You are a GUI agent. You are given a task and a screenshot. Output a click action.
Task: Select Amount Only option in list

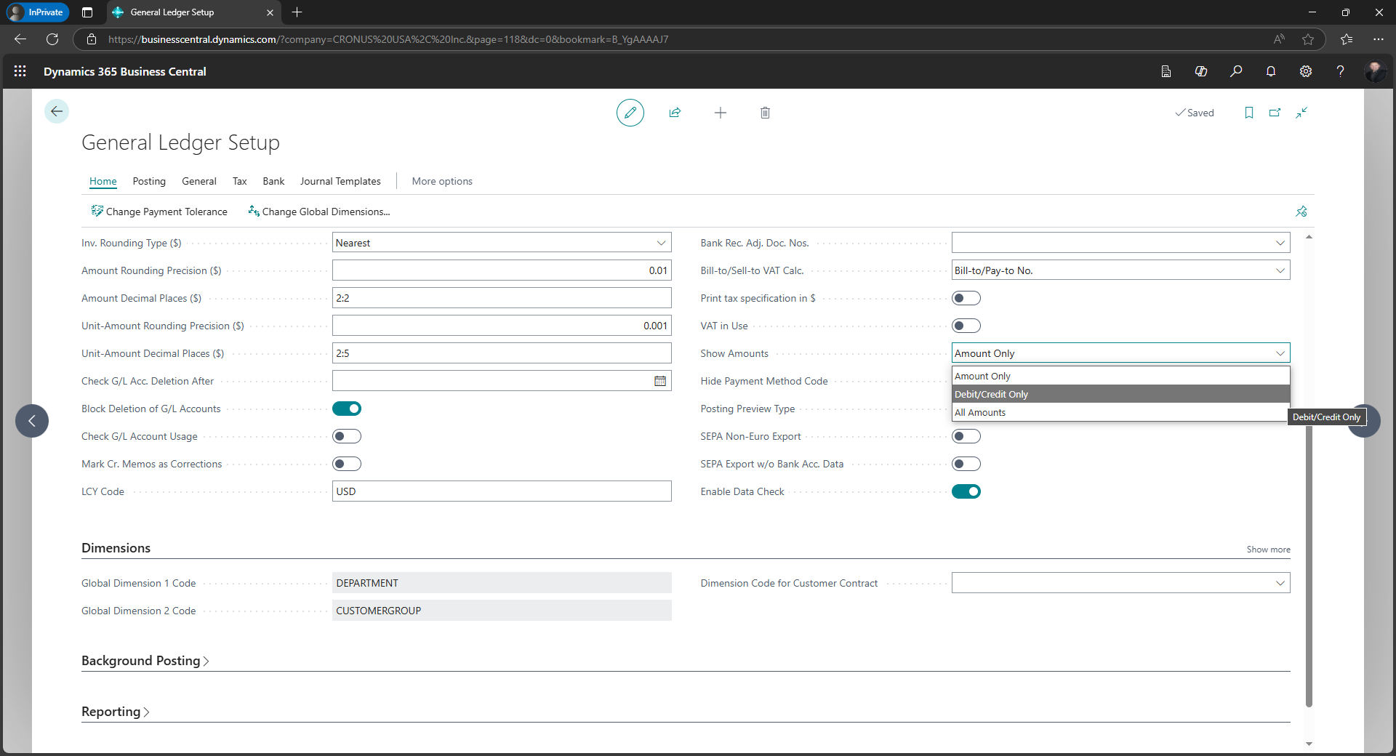coord(1120,376)
